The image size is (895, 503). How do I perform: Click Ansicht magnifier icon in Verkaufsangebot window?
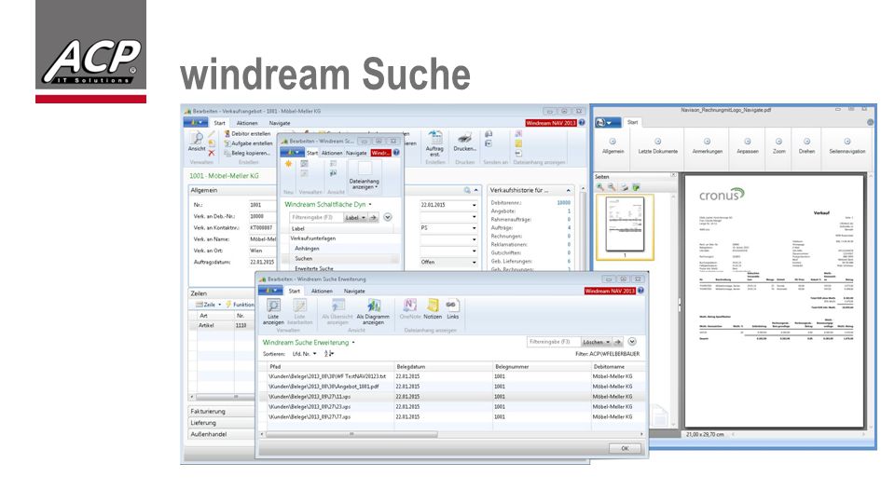197,138
